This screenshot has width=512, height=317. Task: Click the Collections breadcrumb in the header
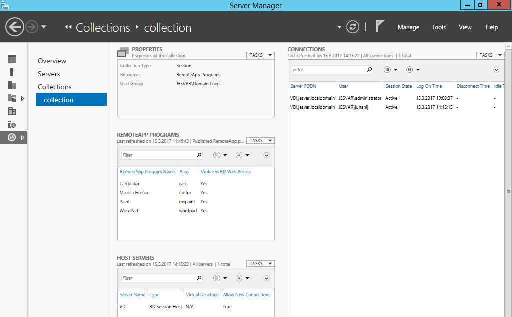coord(103,28)
